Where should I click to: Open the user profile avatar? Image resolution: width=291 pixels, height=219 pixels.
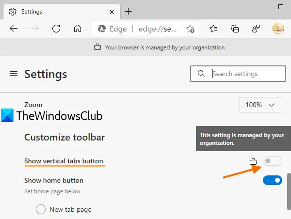(x=278, y=29)
